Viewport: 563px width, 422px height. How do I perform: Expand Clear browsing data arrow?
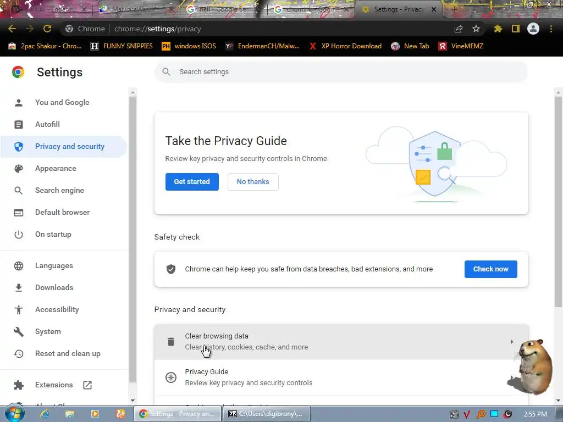tap(512, 342)
